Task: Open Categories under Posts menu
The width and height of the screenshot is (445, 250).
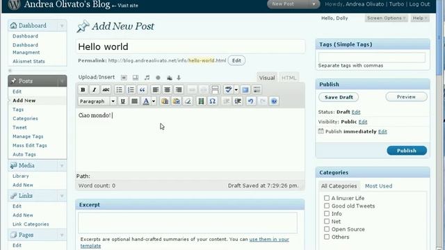Action: tap(25, 119)
